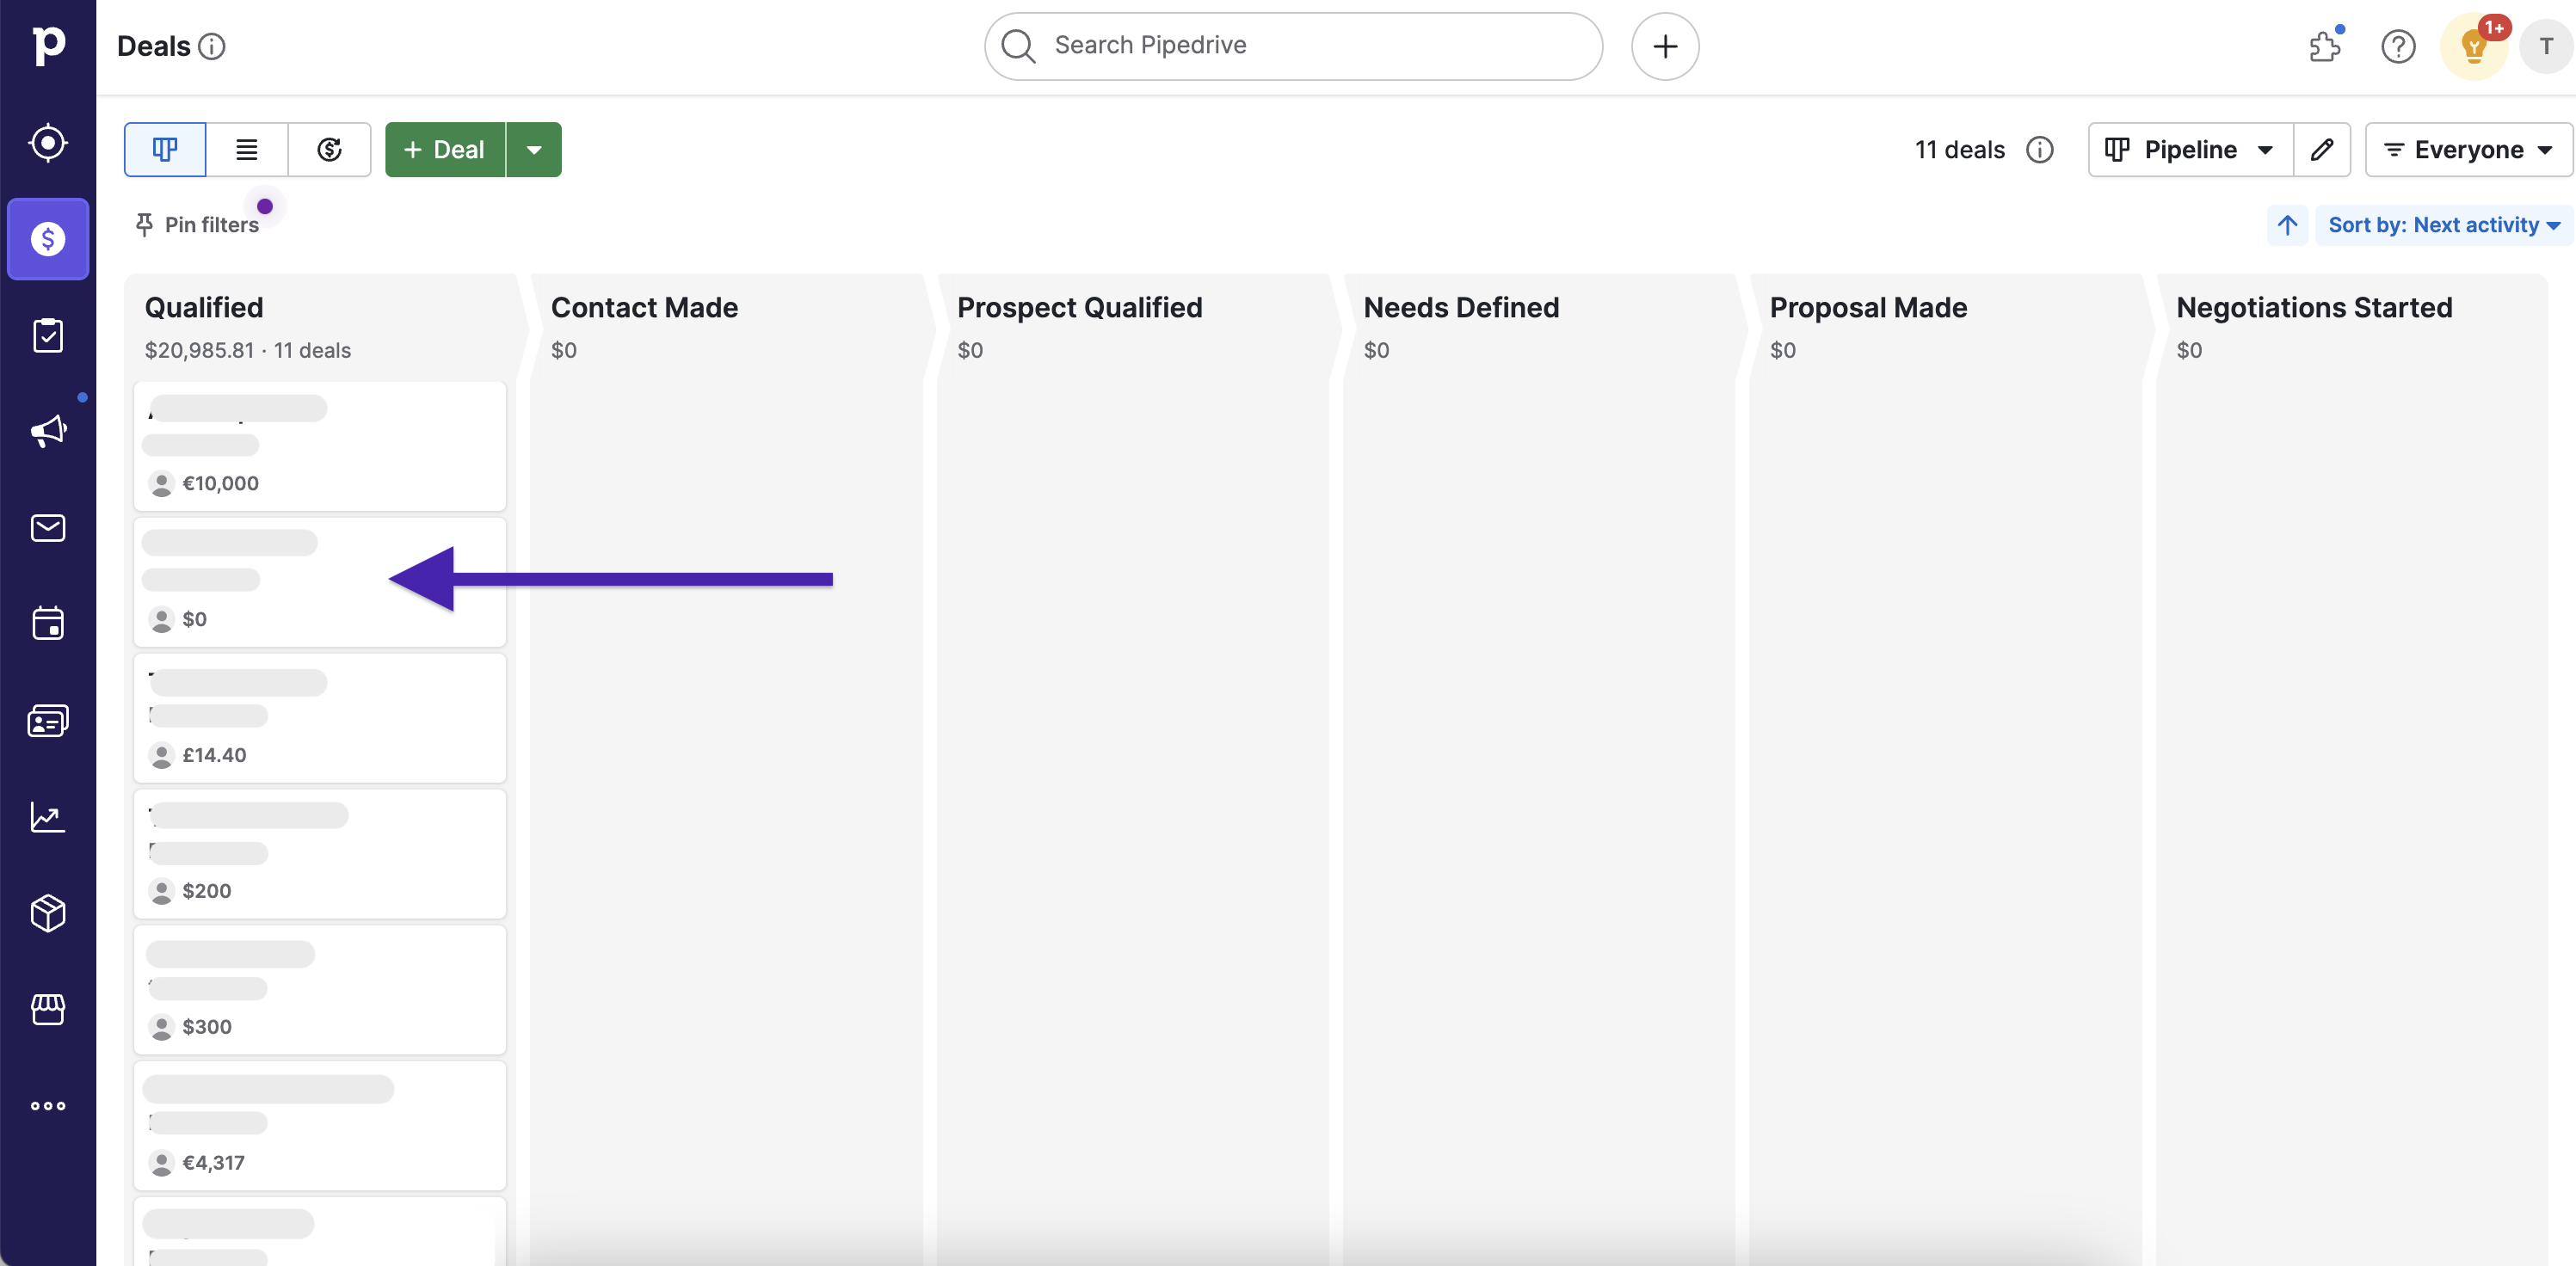2576x1266 pixels.
Task: Open More options ellipsis in sidebar
Action: pyautogui.click(x=48, y=1105)
